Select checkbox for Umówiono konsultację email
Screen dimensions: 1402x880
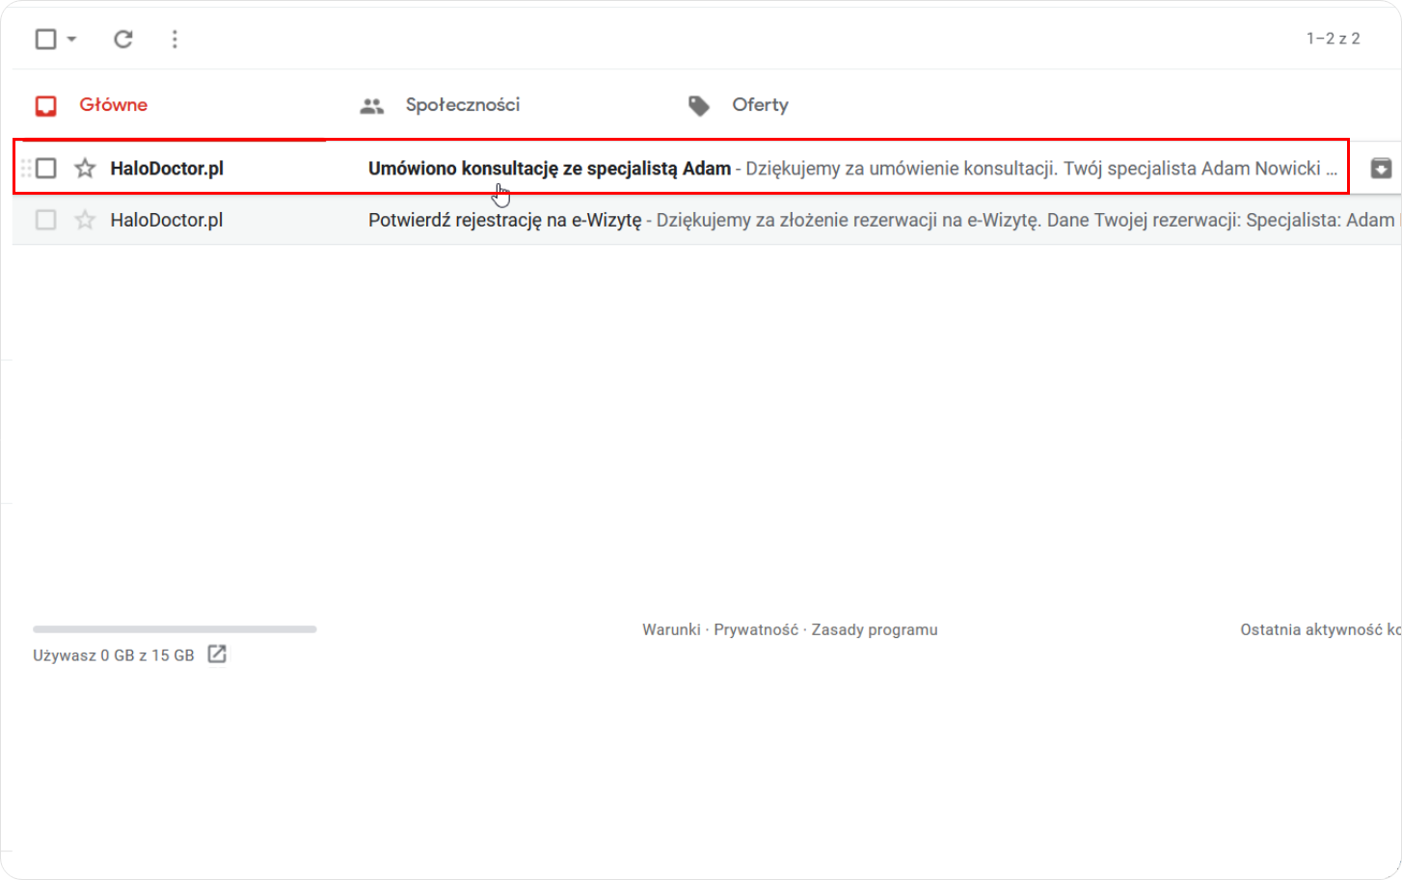45,168
